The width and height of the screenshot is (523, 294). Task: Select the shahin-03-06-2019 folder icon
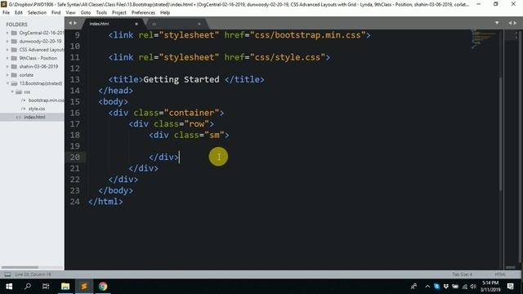click(x=14, y=66)
